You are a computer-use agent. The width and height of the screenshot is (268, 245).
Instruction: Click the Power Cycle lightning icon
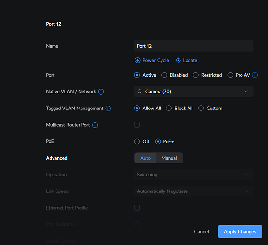pos(137,60)
